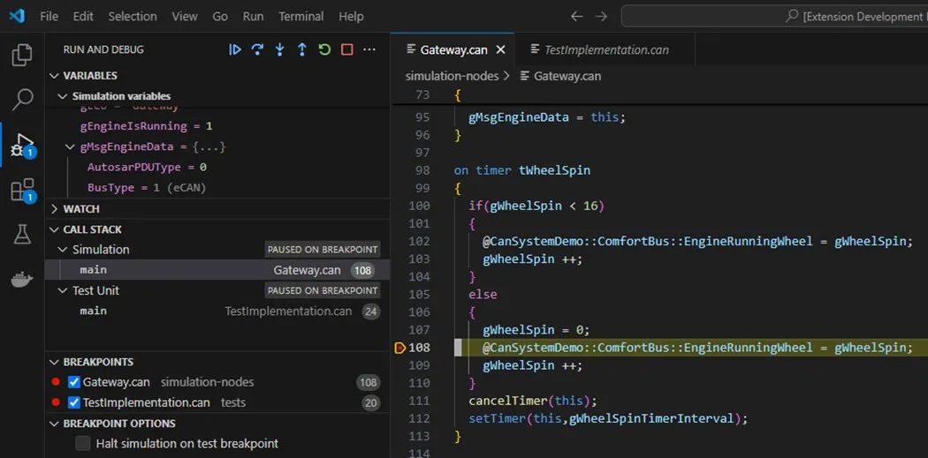Image resolution: width=928 pixels, height=458 pixels.
Task: Open the Explorer view in activity bar
Action: (x=22, y=55)
